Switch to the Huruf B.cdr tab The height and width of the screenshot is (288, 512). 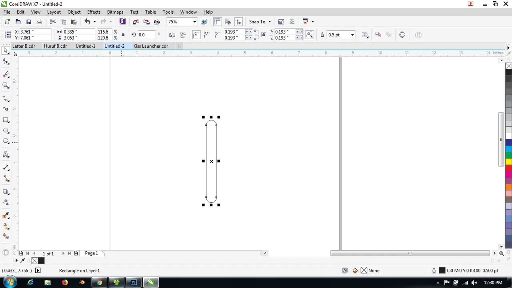[x=55, y=46]
